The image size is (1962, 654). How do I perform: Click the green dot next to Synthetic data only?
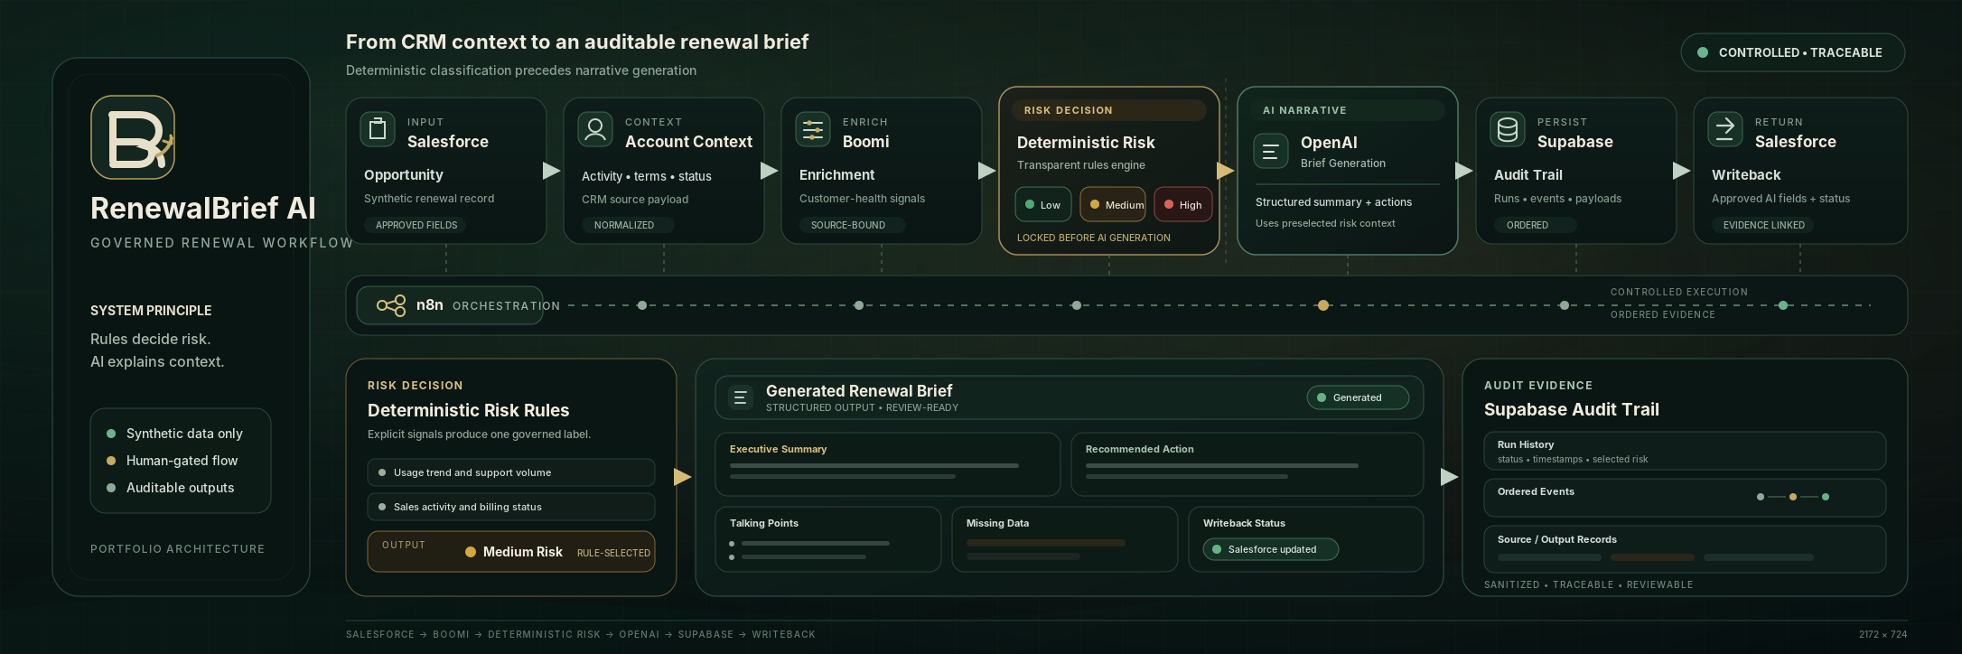click(111, 434)
